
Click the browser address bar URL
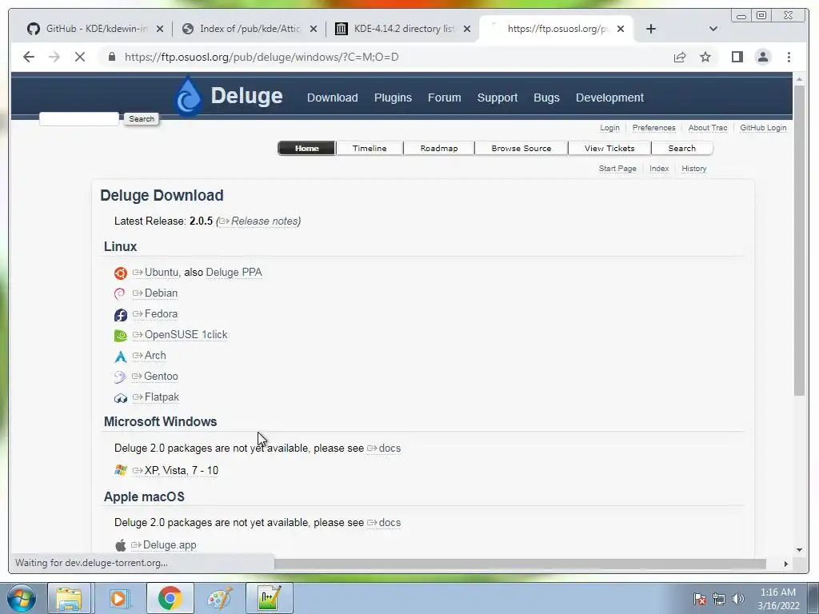pyautogui.click(x=262, y=57)
